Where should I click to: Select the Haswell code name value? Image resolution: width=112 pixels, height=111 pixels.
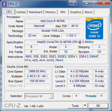pos(39,26)
